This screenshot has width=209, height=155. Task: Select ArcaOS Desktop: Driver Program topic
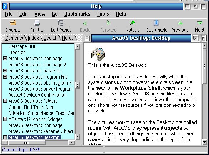pos(41,89)
